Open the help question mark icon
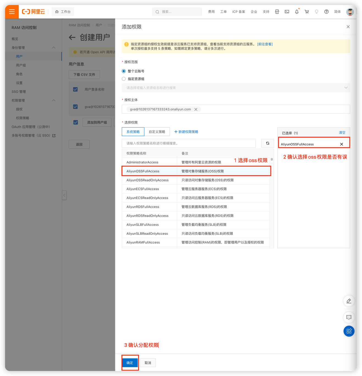This screenshot has height=376, width=362. click(x=326, y=12)
